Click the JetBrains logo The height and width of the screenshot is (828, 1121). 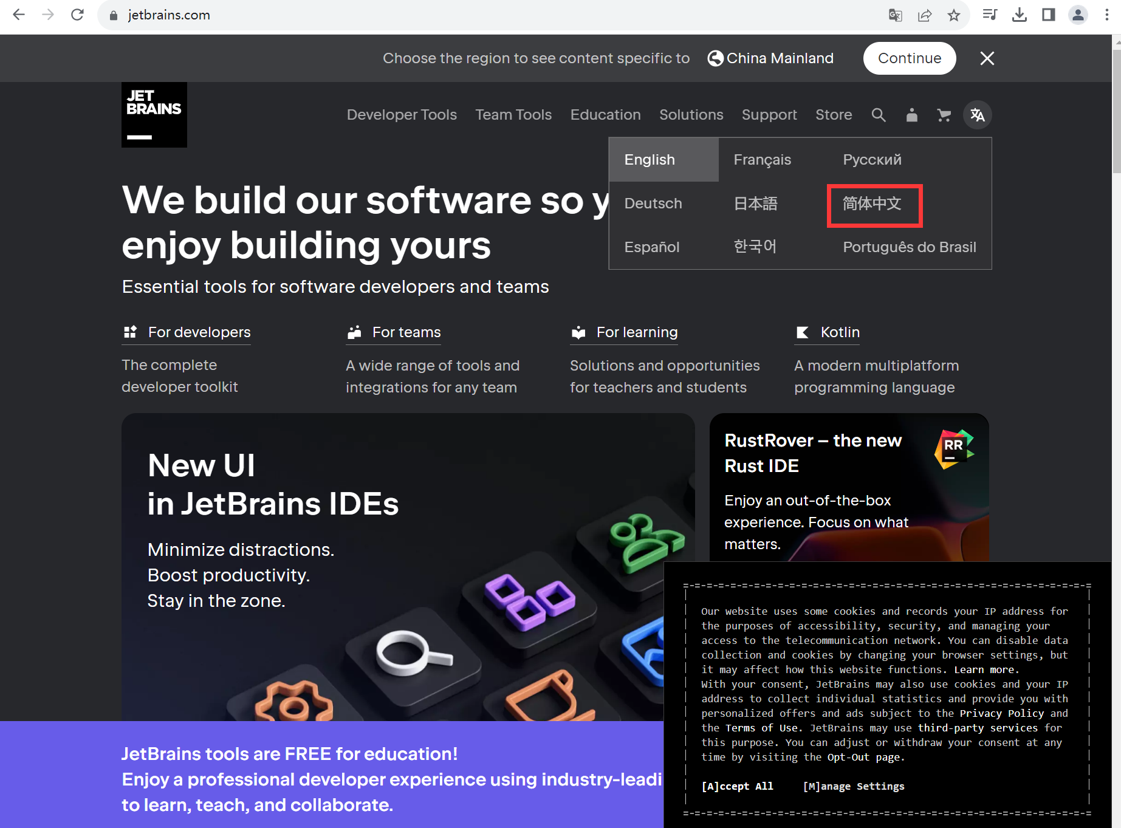(154, 115)
